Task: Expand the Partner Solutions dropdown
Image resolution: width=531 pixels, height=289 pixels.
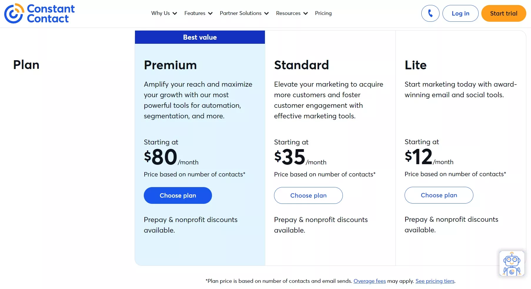Action: [x=244, y=13]
